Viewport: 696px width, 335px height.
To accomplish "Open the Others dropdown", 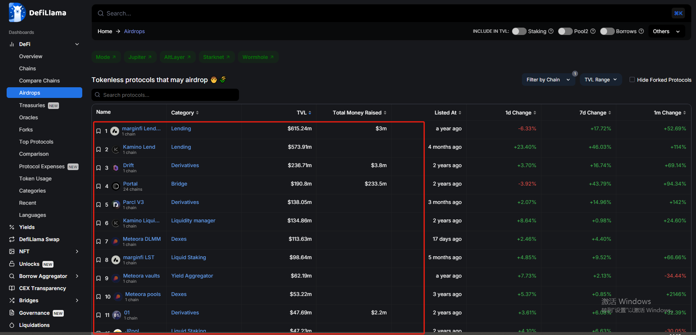I will pyautogui.click(x=666, y=31).
